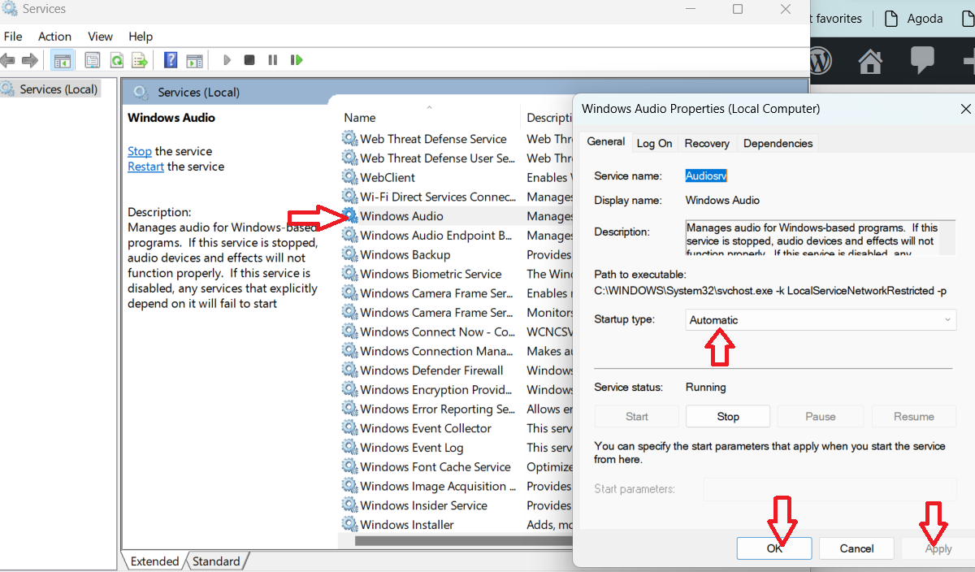Switch to the Log On tab

(654, 143)
